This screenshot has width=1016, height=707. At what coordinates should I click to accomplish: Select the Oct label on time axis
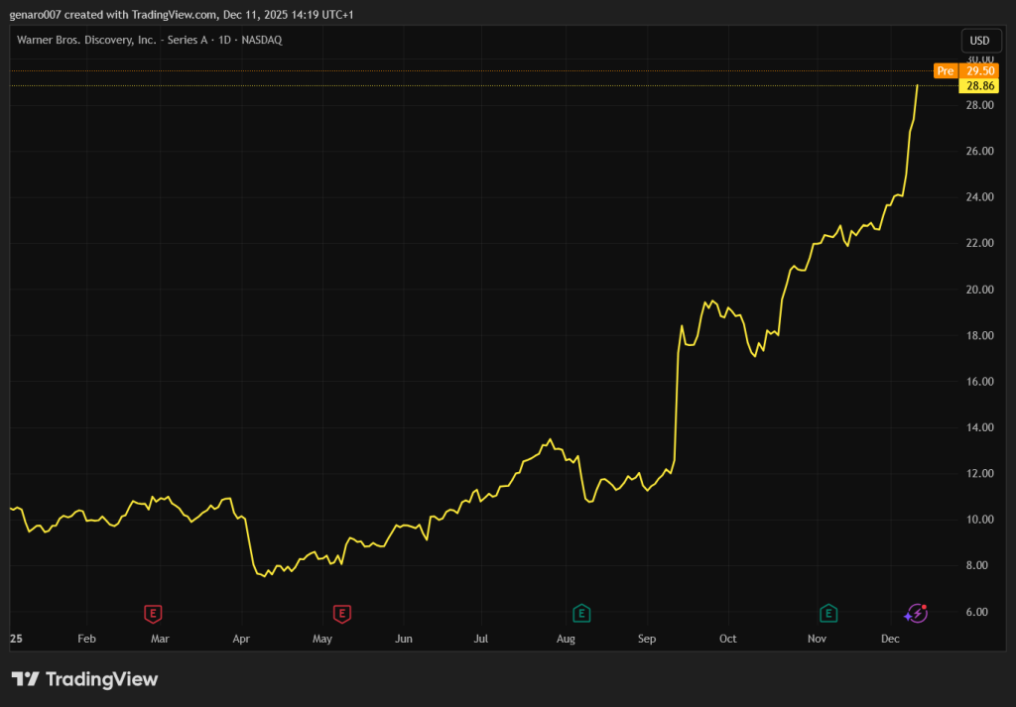(727, 640)
